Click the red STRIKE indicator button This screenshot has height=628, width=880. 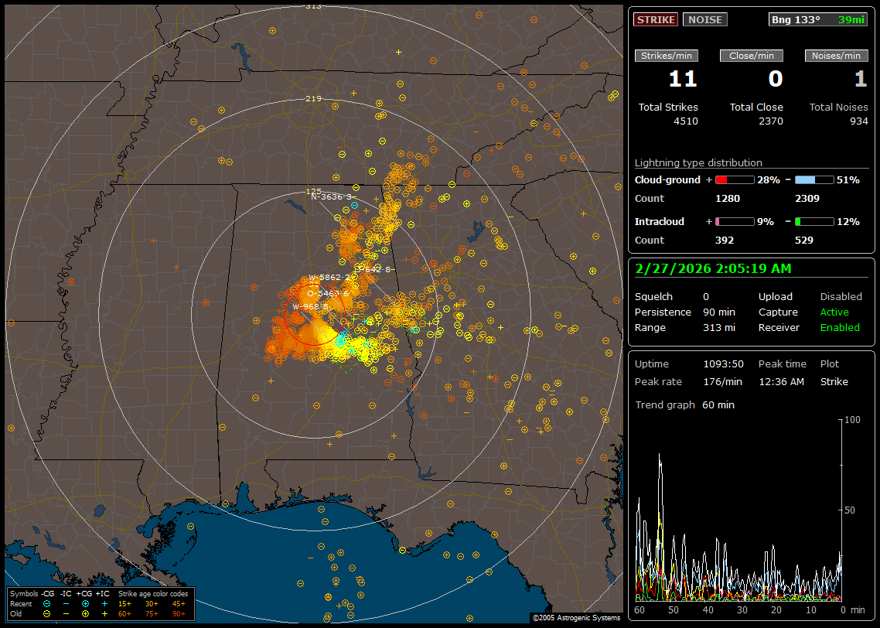[655, 19]
